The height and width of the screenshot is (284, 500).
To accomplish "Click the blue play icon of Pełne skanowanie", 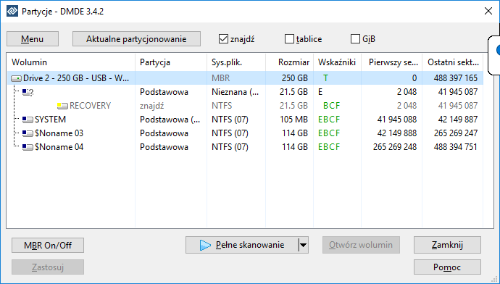I will [x=205, y=245].
